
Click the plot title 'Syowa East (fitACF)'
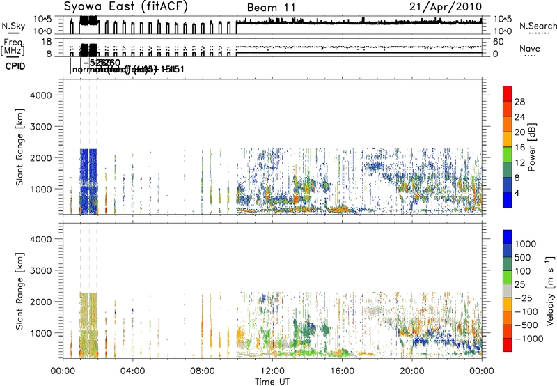[x=126, y=7]
